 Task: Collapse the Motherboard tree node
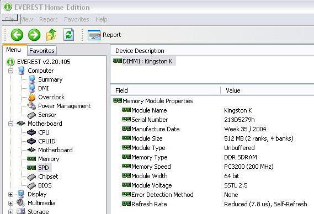11,124
